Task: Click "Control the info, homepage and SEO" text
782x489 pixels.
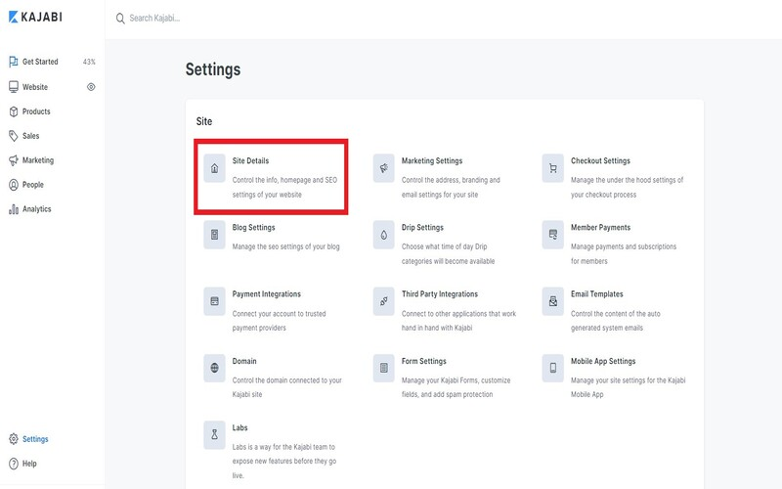Action: (x=284, y=180)
